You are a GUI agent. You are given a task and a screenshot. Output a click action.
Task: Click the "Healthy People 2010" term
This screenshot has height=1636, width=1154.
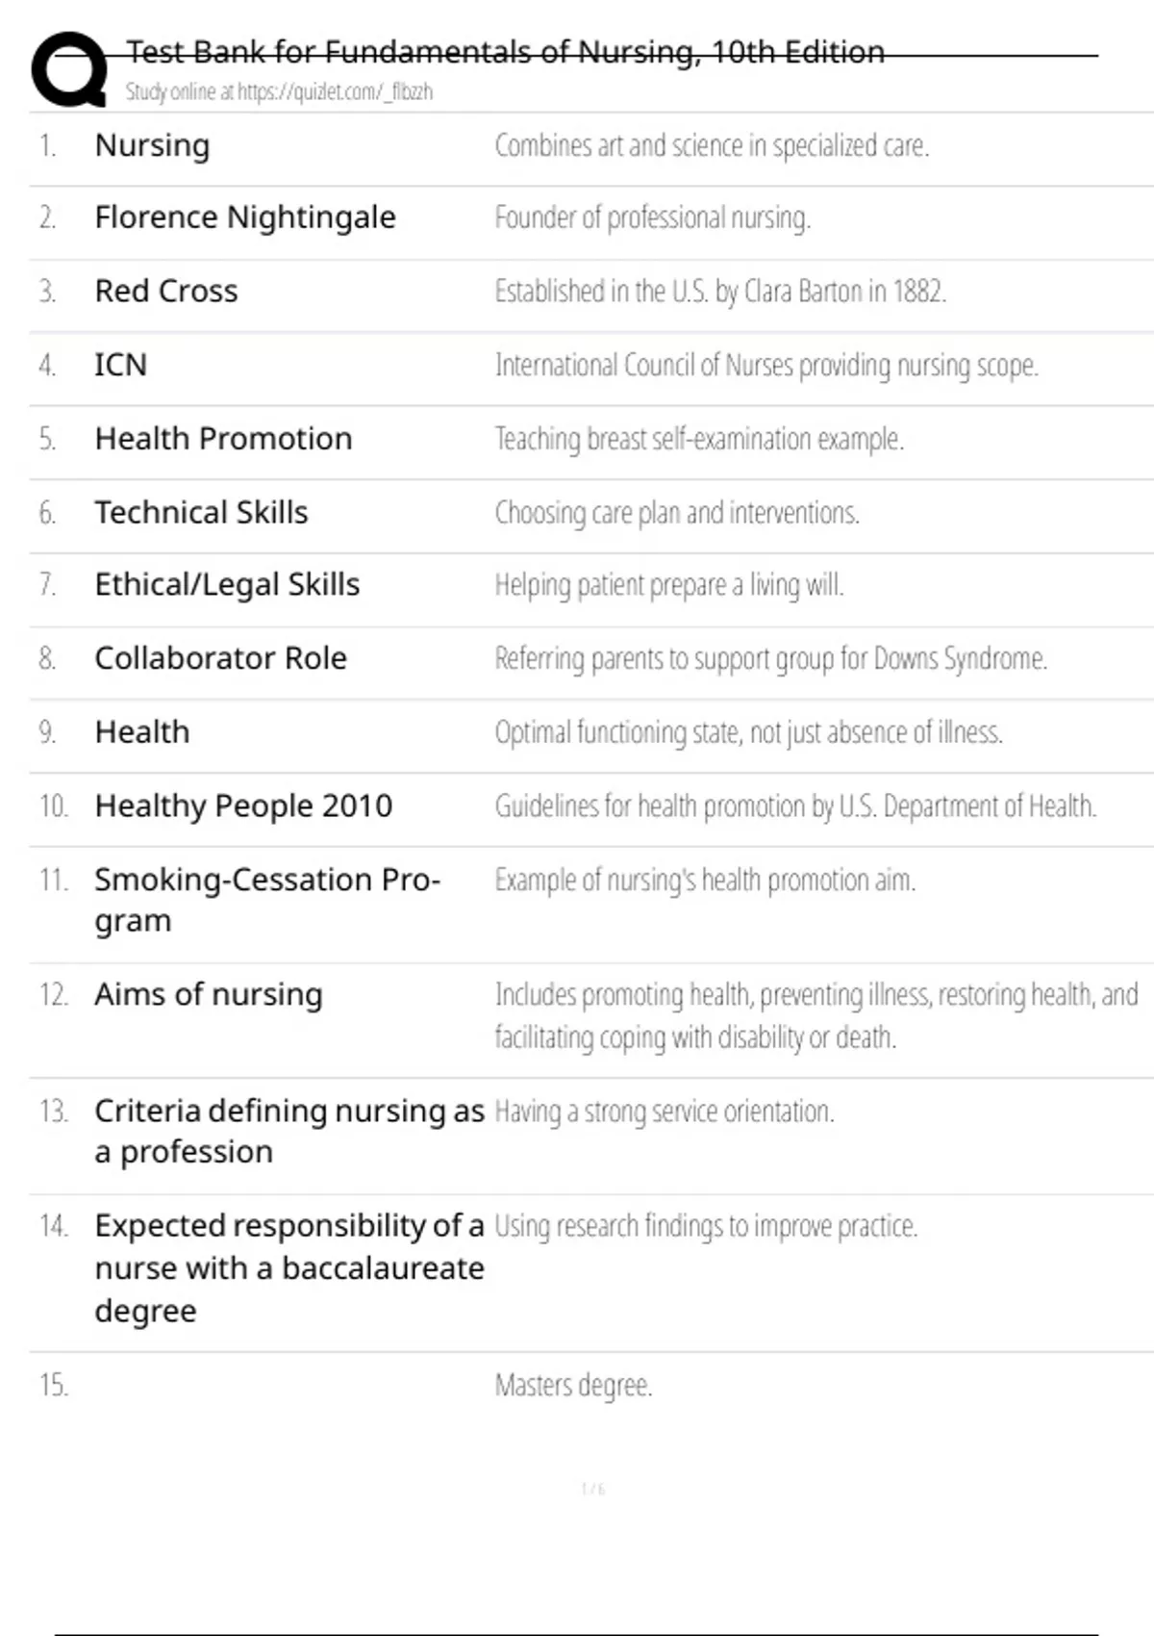click(x=243, y=806)
